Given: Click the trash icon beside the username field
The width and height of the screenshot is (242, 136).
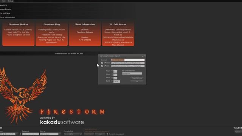Looking at the screenshot, I should (x=20, y=134).
